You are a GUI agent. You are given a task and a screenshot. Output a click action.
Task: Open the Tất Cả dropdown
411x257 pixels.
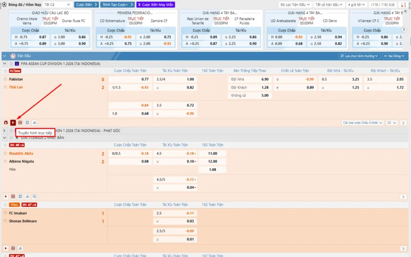click(57, 5)
